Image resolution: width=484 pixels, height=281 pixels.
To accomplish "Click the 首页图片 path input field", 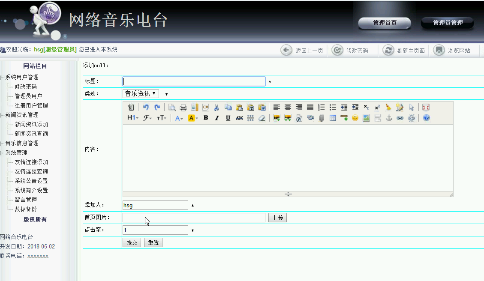I will pyautogui.click(x=194, y=218).
